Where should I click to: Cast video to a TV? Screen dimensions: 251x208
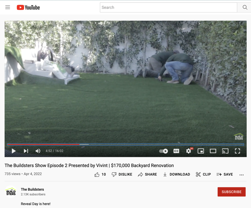pyautogui.click(x=225, y=151)
